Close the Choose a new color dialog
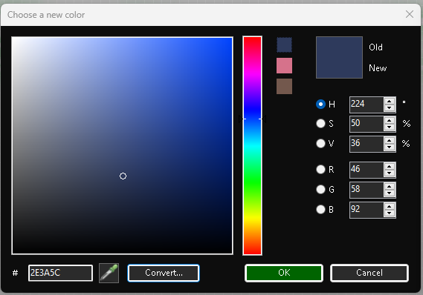 409,14
